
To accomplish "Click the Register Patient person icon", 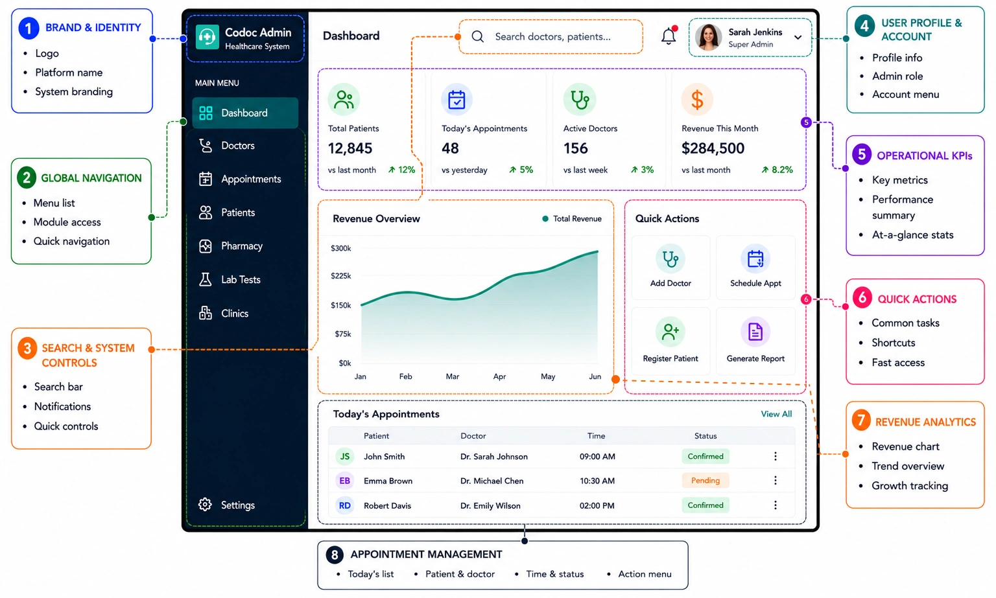I will (x=670, y=332).
